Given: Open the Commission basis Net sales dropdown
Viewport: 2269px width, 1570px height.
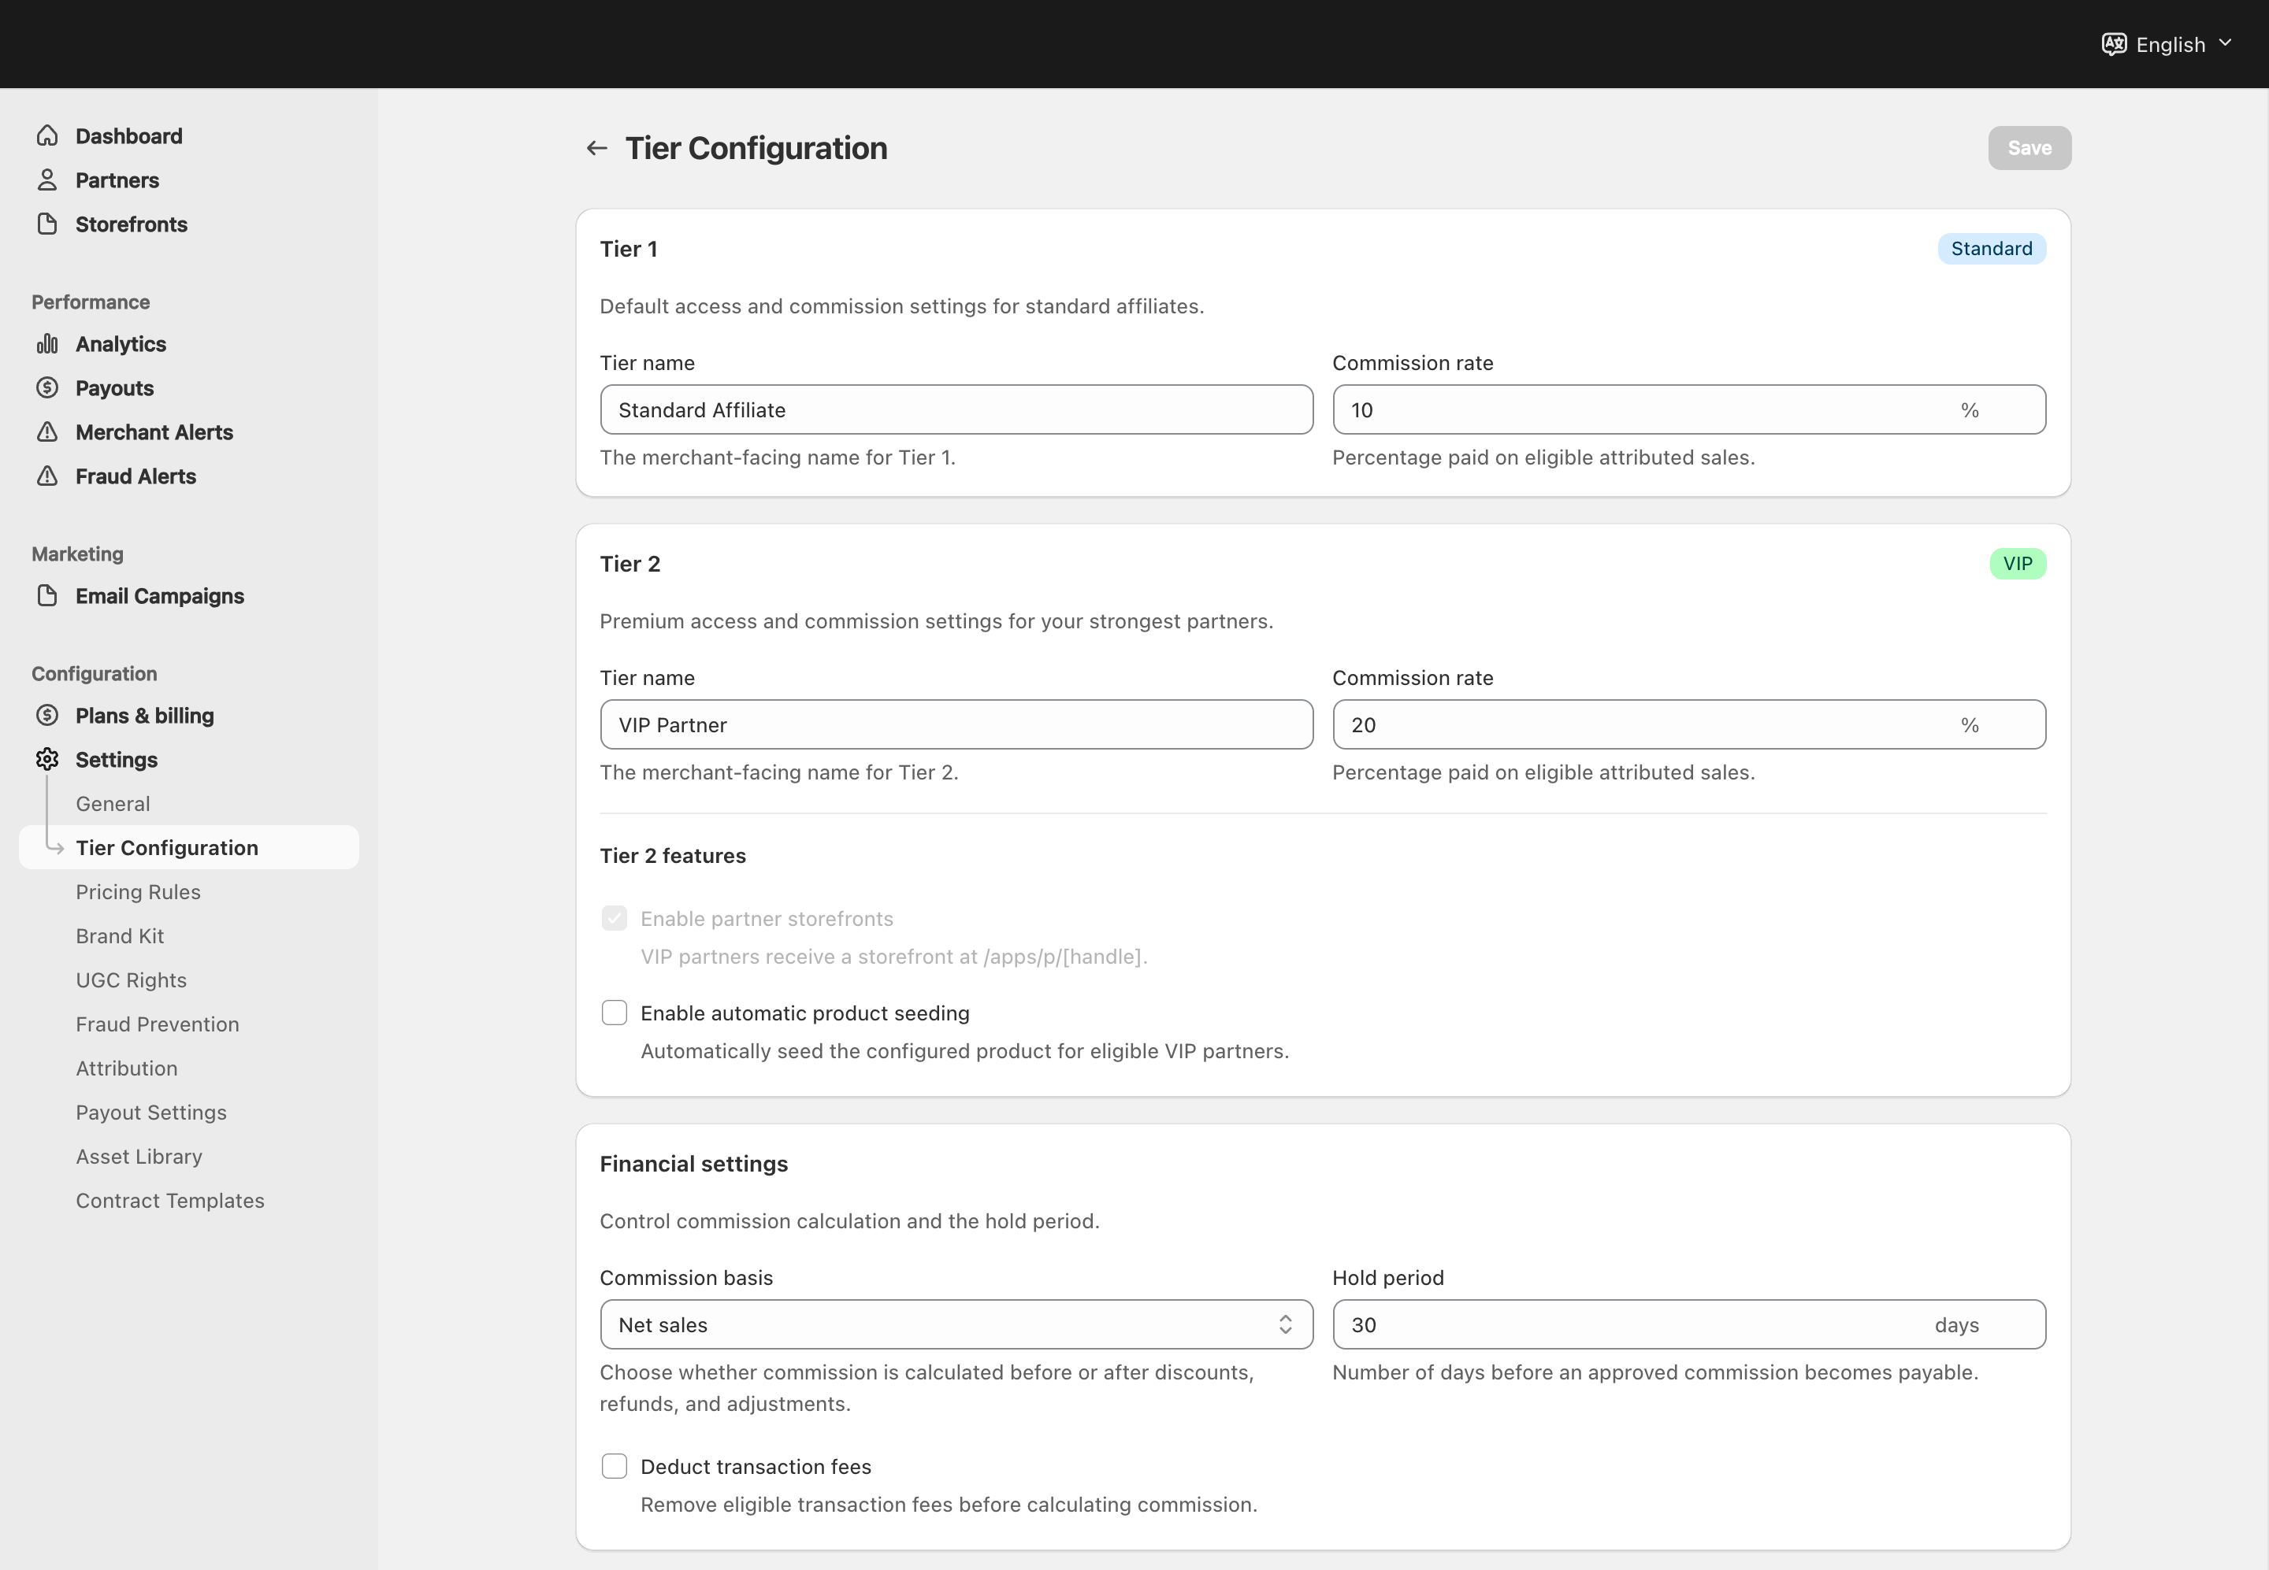Looking at the screenshot, I should (956, 1325).
